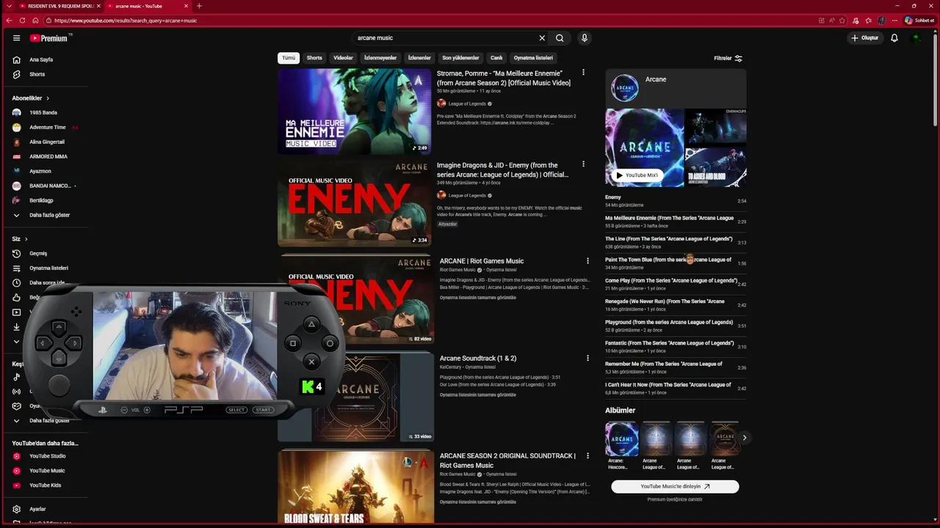
Task: Click the browser address bar URL
Action: [x=126, y=21]
